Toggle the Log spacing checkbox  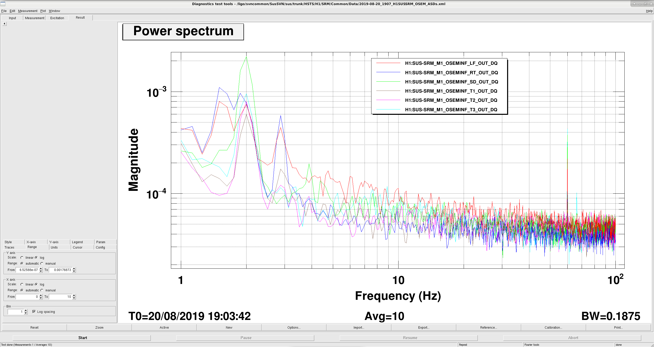click(34, 312)
